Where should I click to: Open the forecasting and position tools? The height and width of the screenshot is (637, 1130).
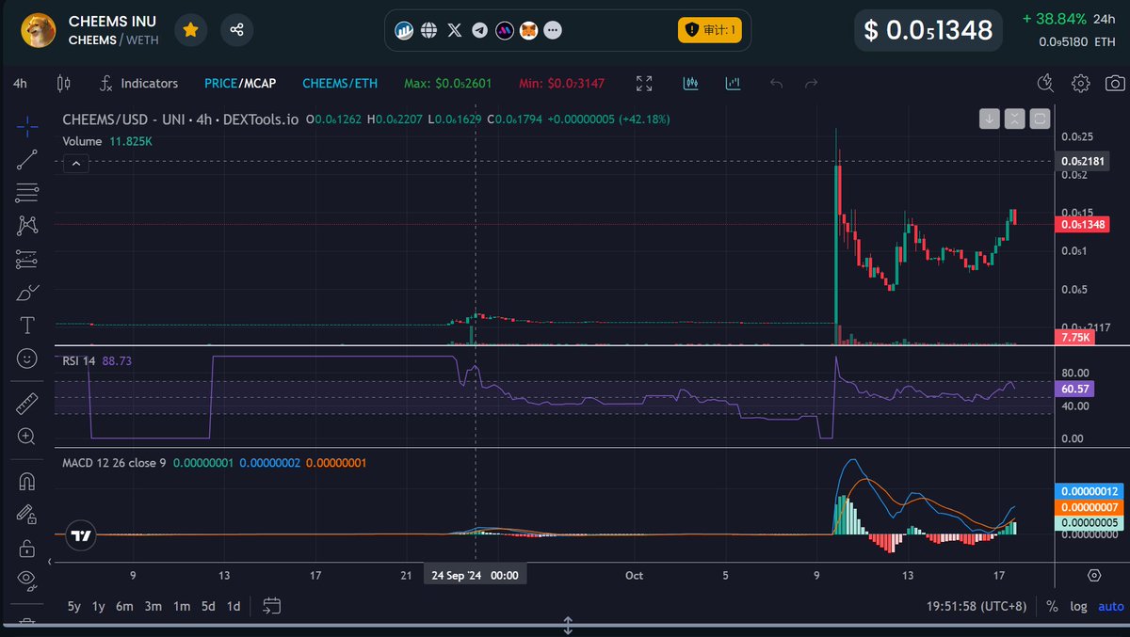click(26, 259)
